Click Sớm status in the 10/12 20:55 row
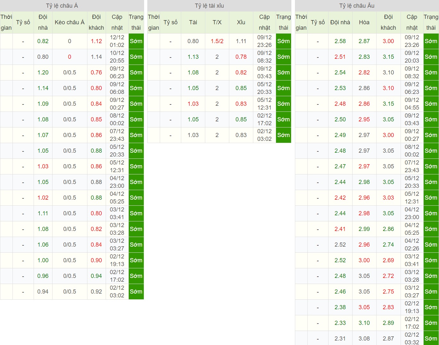 pyautogui.click(x=136, y=57)
